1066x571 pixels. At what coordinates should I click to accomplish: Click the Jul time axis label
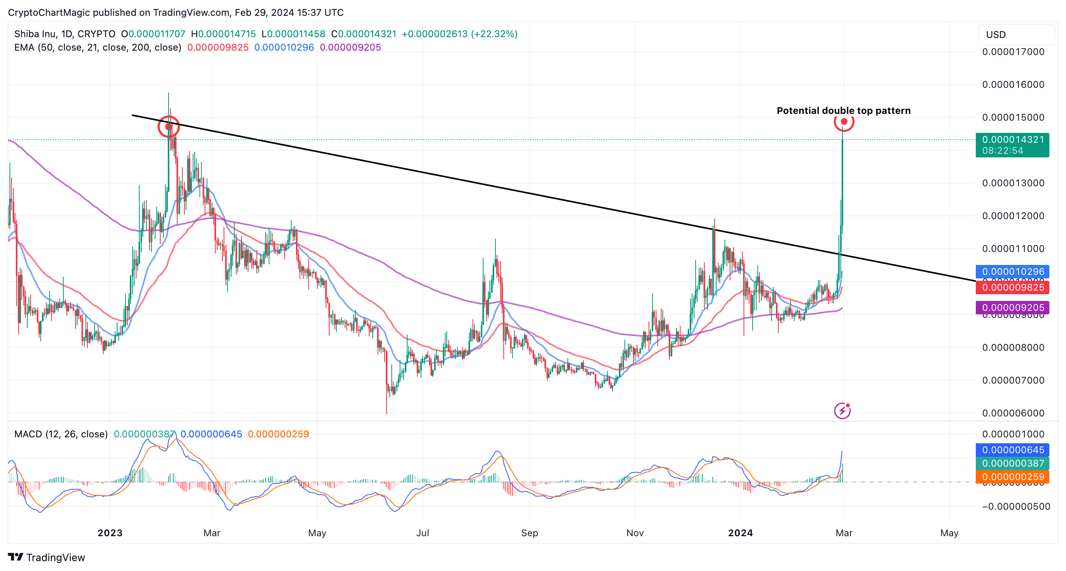[423, 533]
